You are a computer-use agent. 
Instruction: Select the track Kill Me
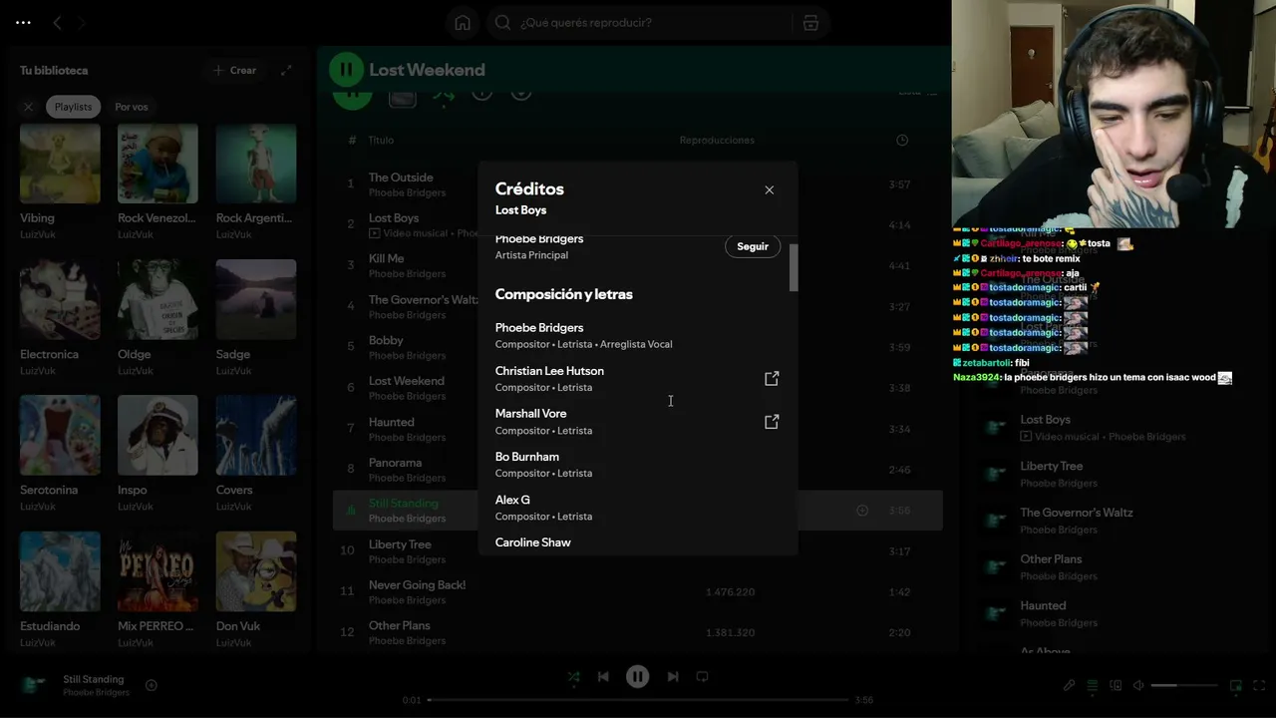pyautogui.click(x=386, y=258)
